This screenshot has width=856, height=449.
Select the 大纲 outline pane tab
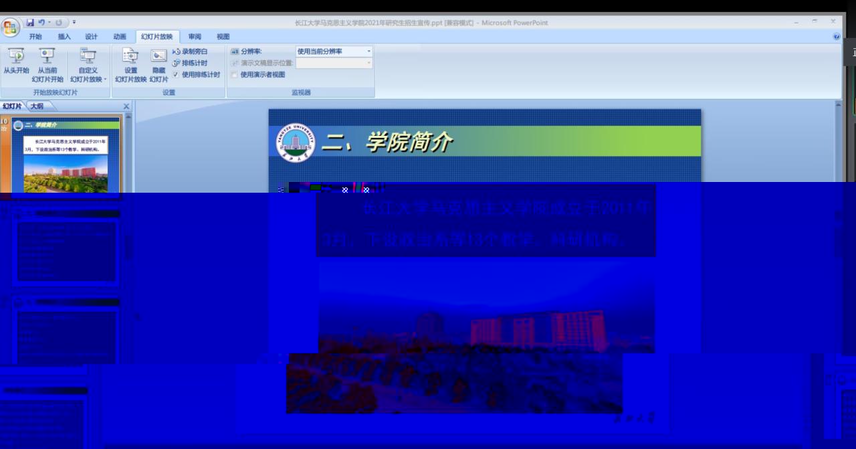coord(37,106)
